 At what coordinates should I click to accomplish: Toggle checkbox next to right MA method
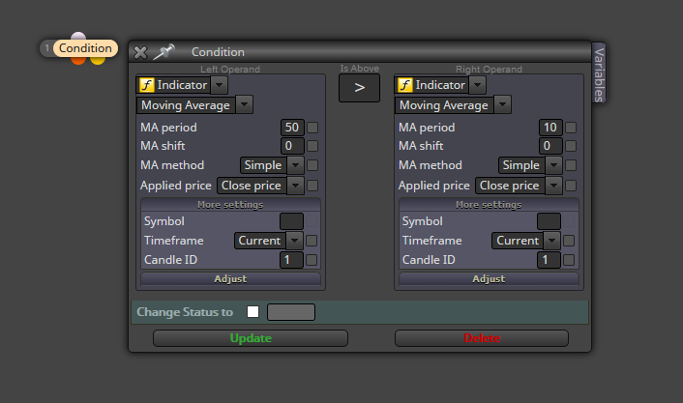pos(571,165)
